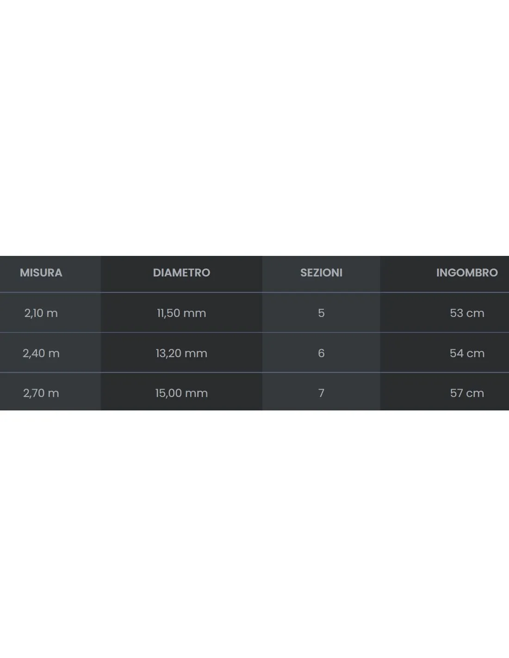This screenshot has width=509, height=658.
Task: Click the INGOMBRO column header
Action: [x=467, y=273]
